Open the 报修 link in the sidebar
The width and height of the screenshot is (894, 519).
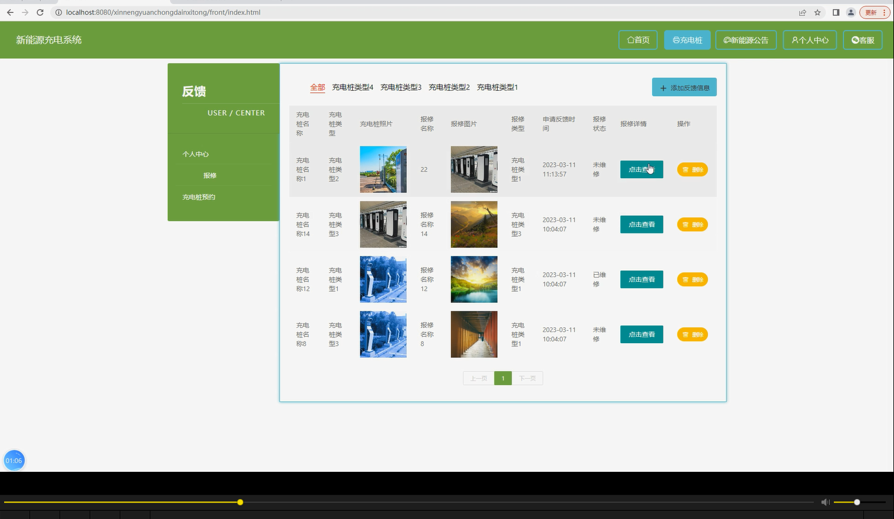tap(210, 175)
